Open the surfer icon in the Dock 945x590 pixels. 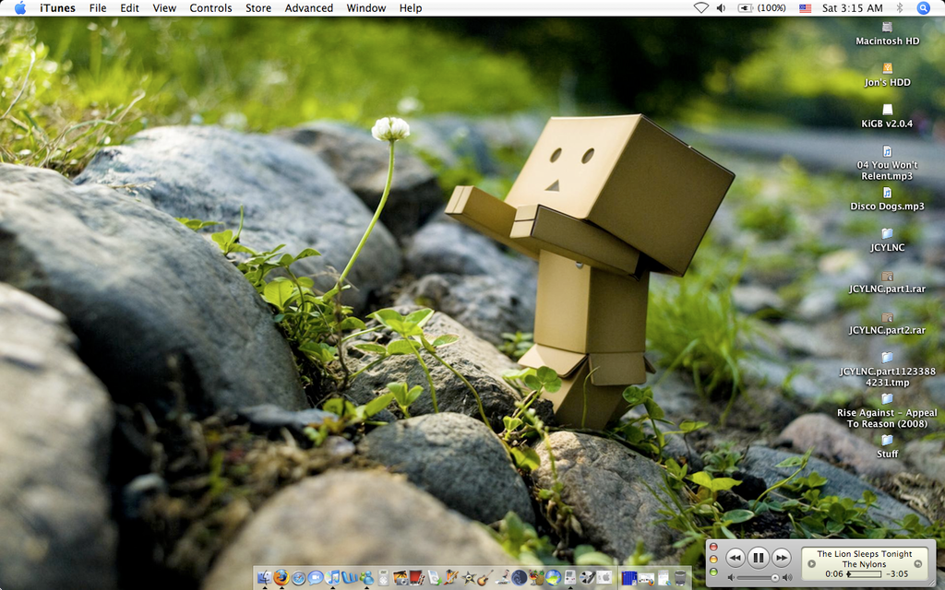(502, 578)
